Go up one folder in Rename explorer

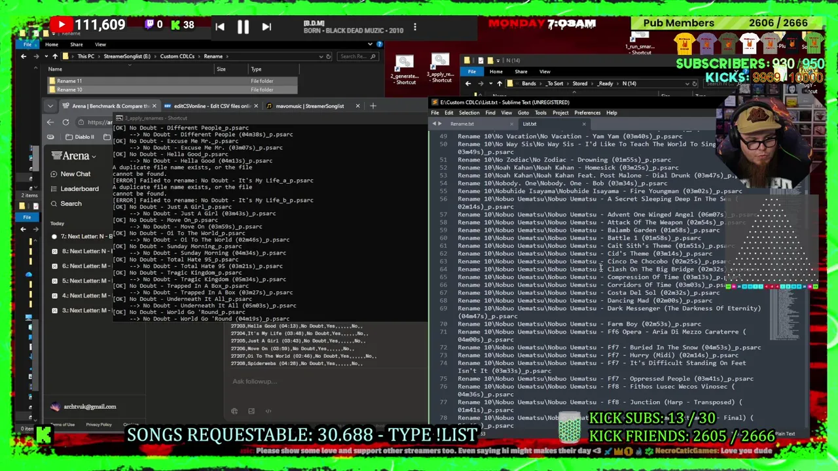pos(55,56)
